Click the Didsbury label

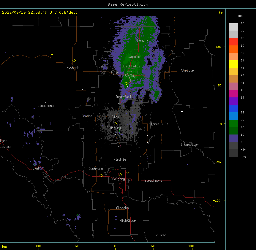(114, 128)
